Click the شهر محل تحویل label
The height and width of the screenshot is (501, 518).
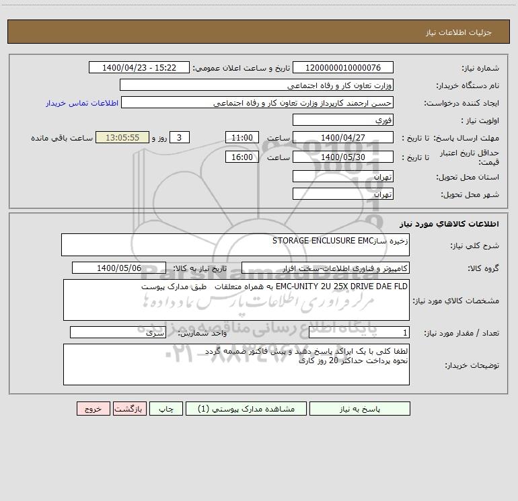(470, 195)
